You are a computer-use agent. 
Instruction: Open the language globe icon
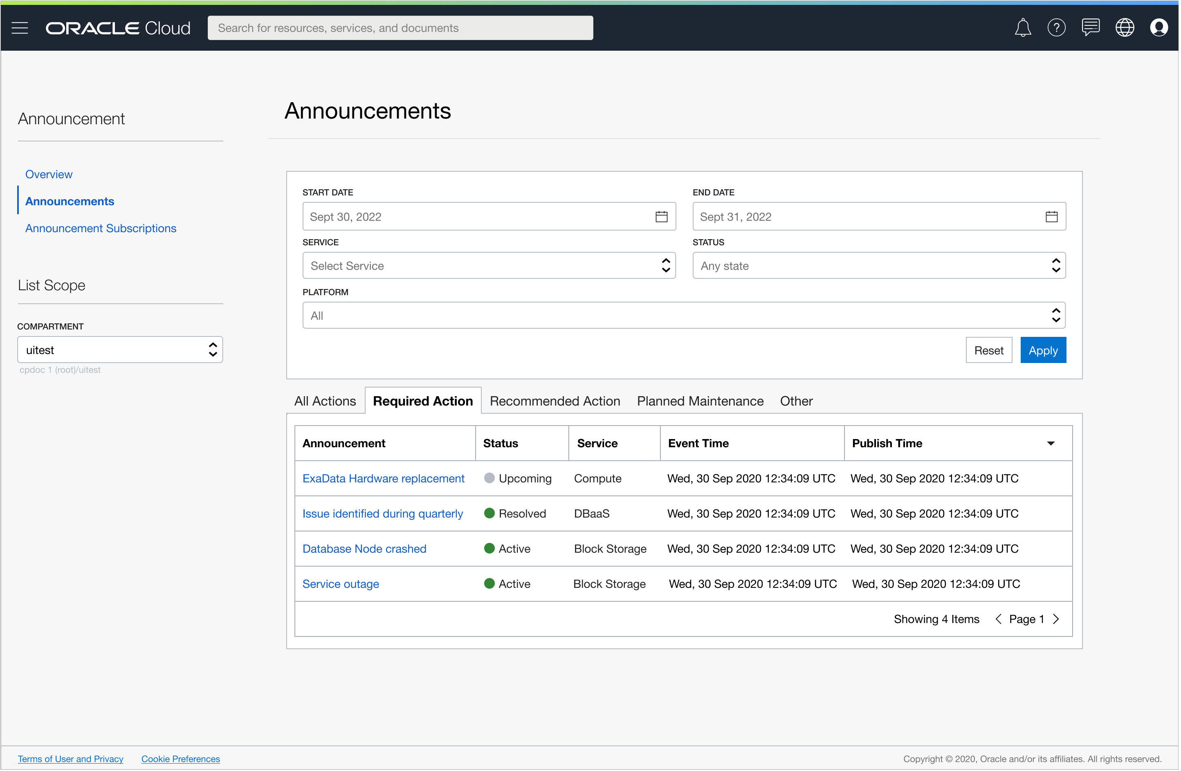tap(1125, 28)
